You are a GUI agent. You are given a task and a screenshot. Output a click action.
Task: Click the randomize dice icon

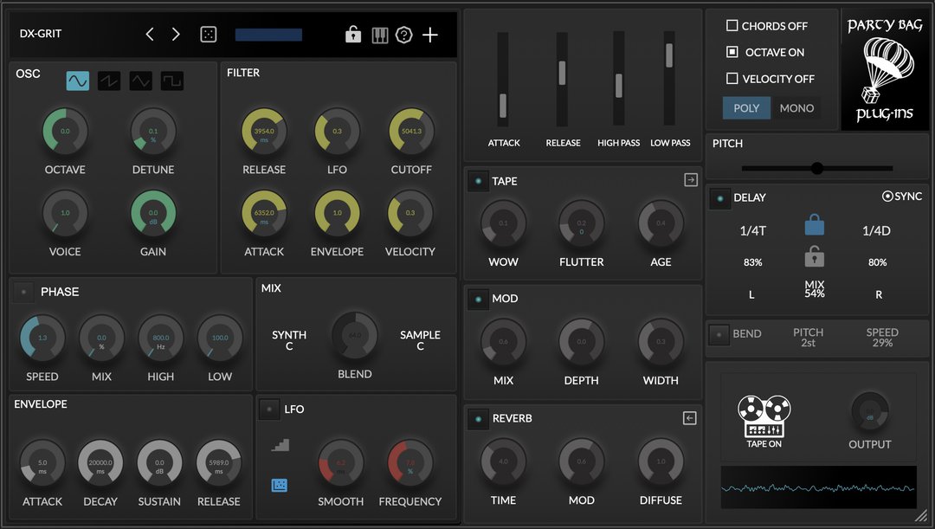tap(209, 35)
